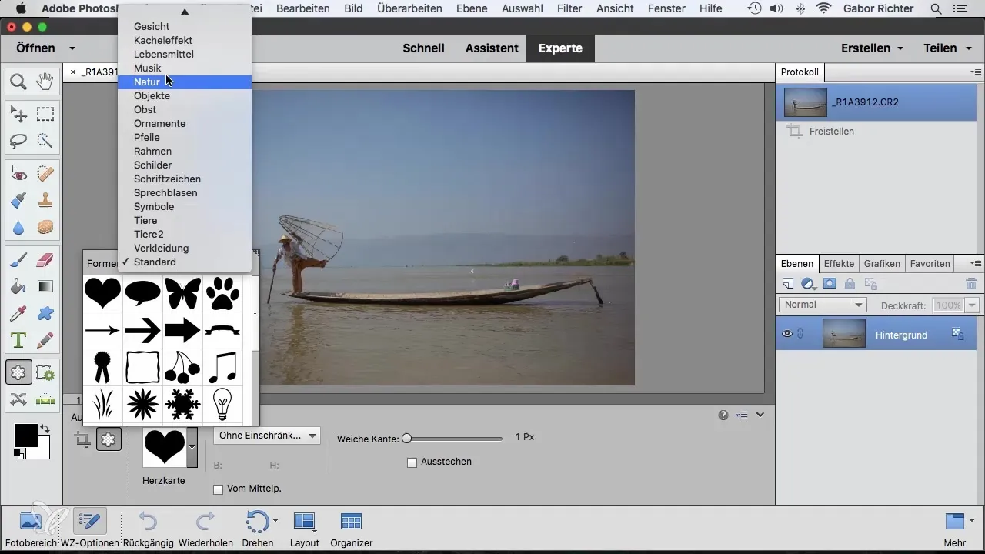This screenshot has width=985, height=554.
Task: Expand the Erstellen dropdown
Action: click(871, 48)
